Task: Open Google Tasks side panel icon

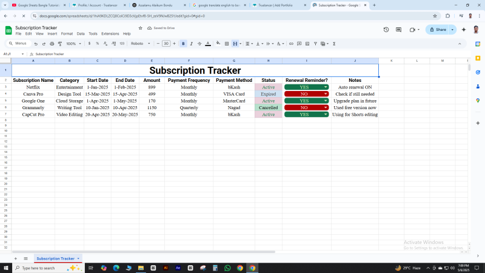Action: pos(478,72)
